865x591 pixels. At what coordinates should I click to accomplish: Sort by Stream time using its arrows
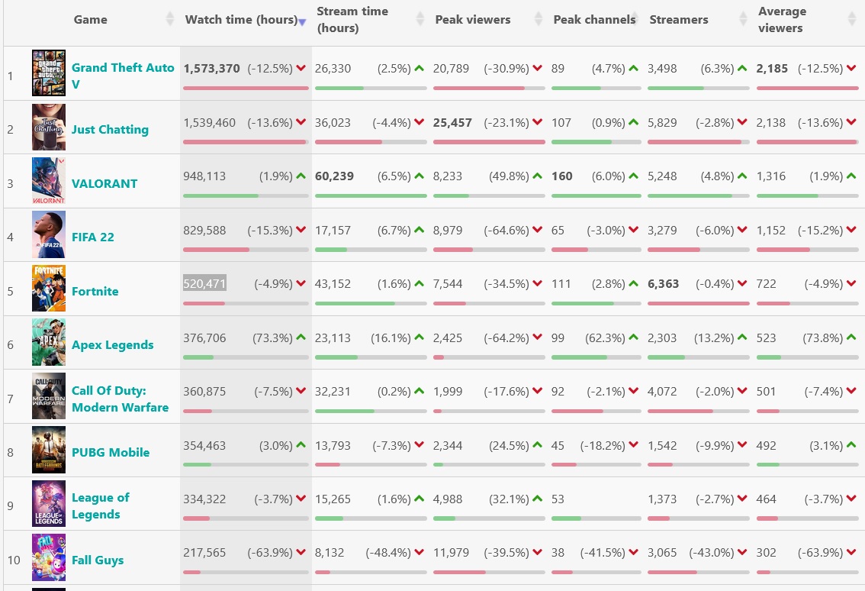(420, 19)
